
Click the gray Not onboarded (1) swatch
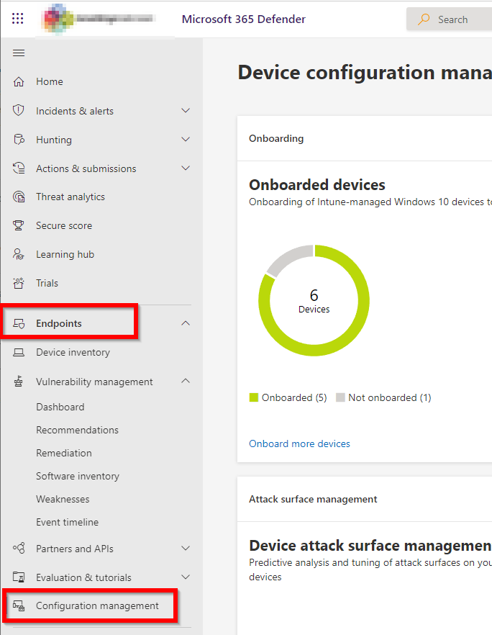click(340, 397)
